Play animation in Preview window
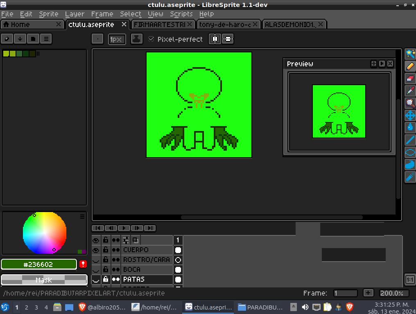 point(382,63)
